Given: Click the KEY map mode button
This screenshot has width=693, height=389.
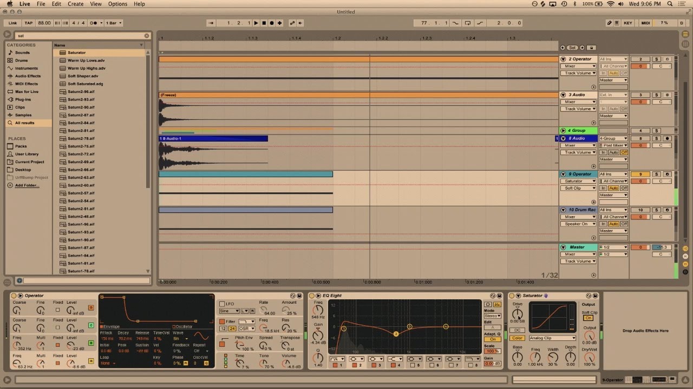Looking at the screenshot, I should click(x=628, y=23).
